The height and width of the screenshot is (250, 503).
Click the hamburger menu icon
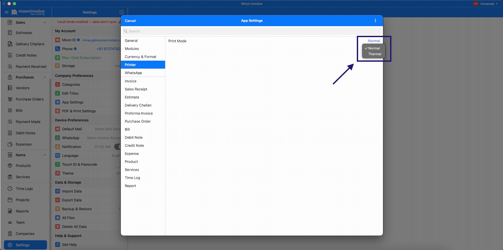(7, 12)
